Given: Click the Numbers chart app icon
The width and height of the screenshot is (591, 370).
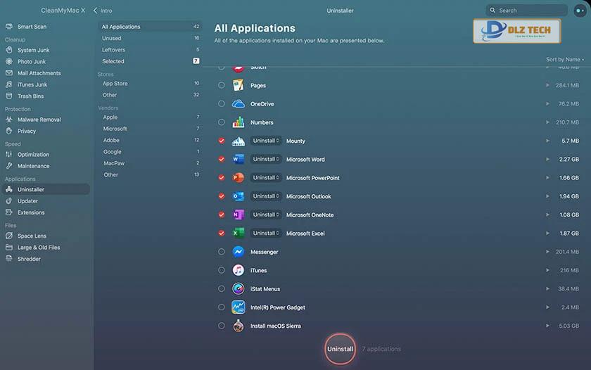Looking at the screenshot, I should [239, 122].
